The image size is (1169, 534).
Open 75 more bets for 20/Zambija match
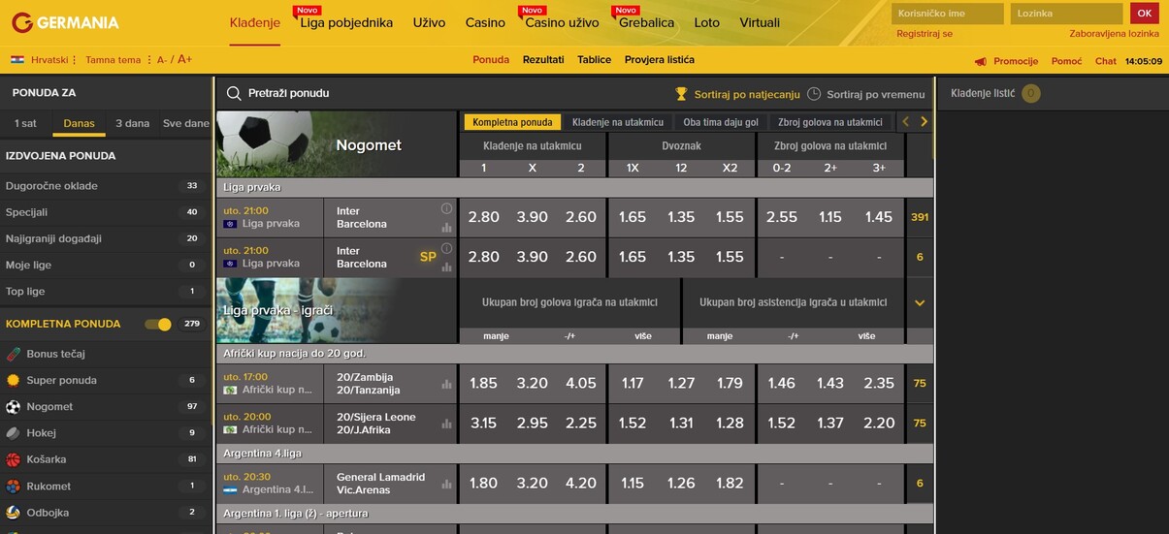920,384
